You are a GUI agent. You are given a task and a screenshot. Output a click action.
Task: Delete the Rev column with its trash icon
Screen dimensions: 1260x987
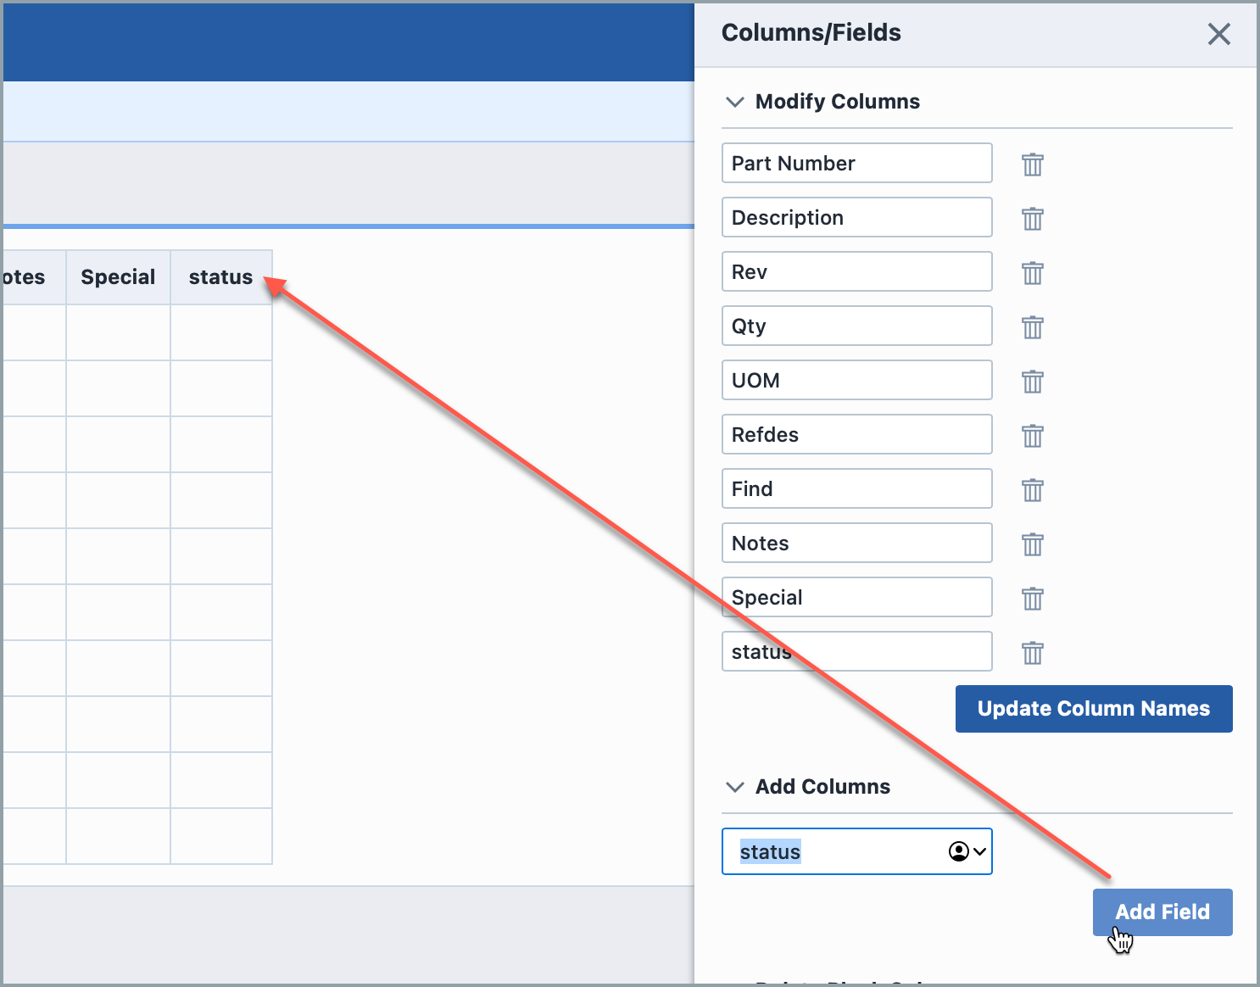point(1032,273)
